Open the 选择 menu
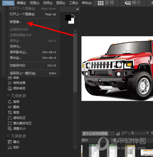 48,3
